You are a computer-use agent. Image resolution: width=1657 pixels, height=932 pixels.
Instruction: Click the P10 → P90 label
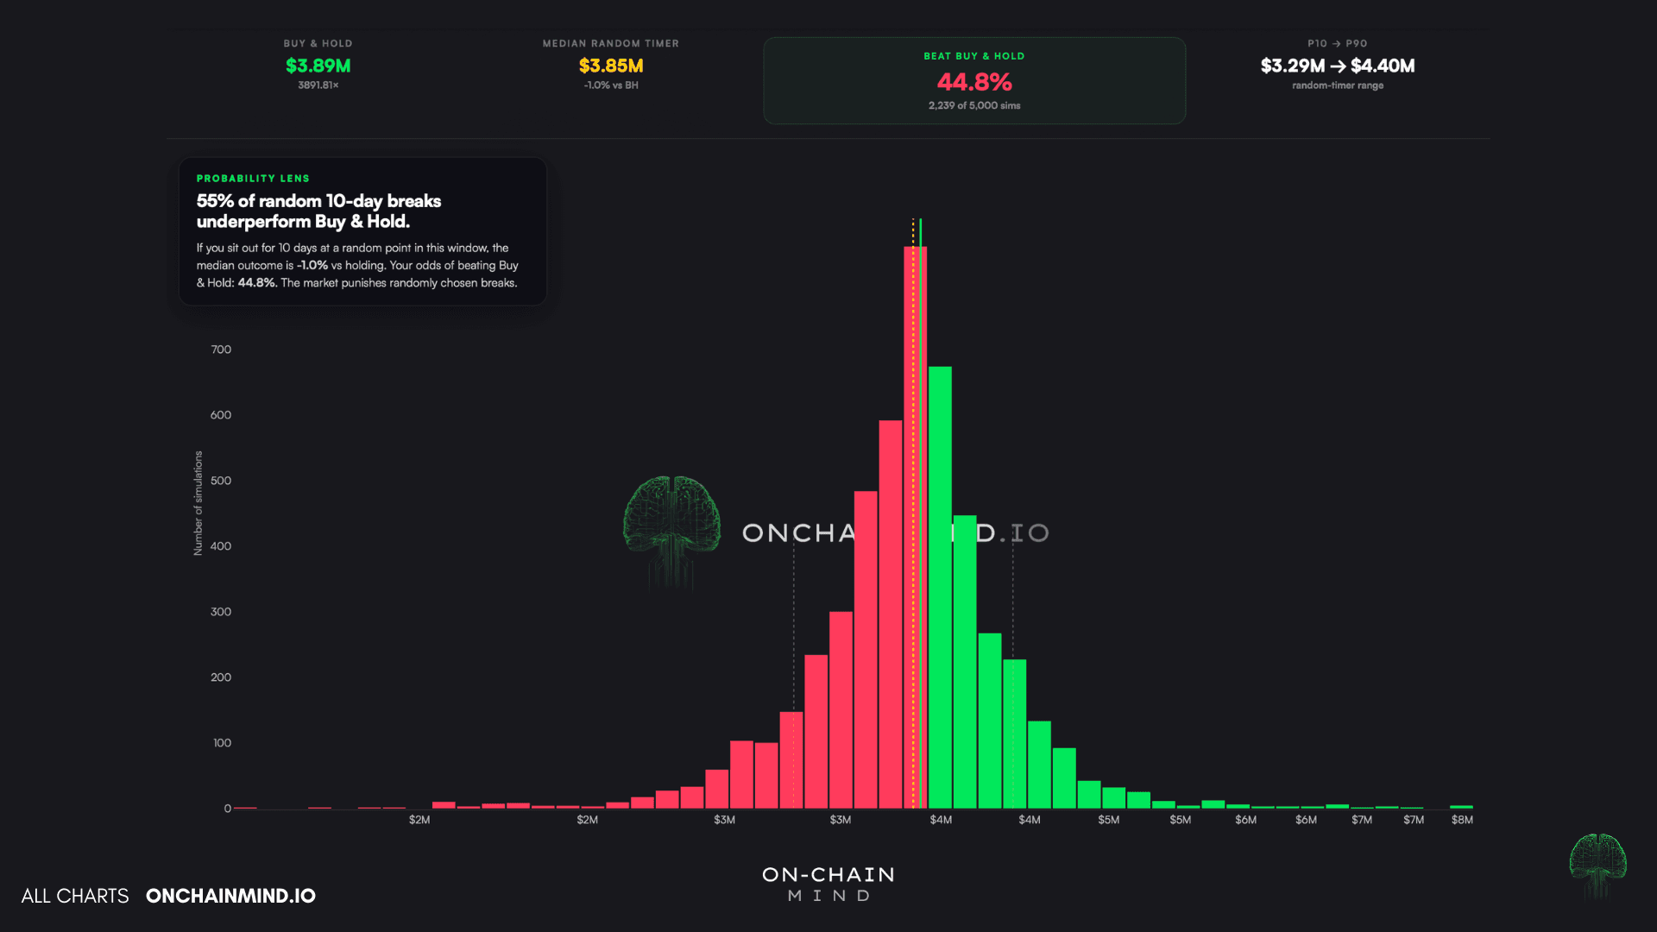coord(1338,43)
